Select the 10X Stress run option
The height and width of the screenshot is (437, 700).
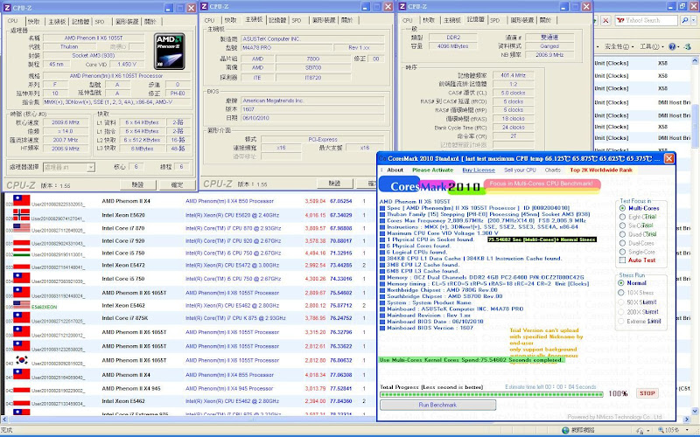pyautogui.click(x=621, y=293)
